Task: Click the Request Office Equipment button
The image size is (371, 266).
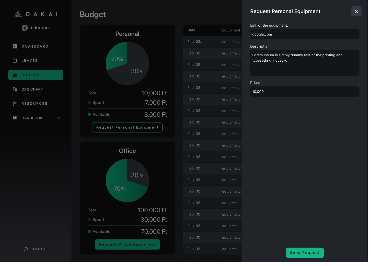Action: click(127, 245)
